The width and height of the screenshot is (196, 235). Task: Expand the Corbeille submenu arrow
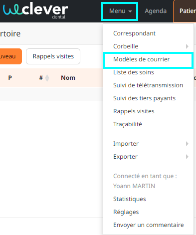[187, 46]
